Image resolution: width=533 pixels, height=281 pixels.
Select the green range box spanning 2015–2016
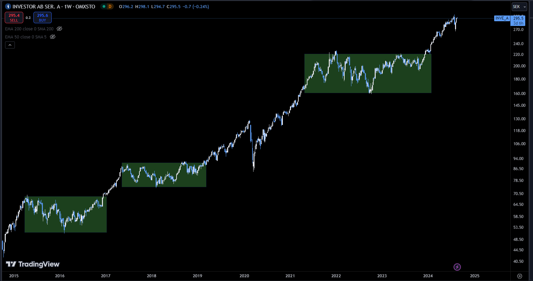point(65,214)
